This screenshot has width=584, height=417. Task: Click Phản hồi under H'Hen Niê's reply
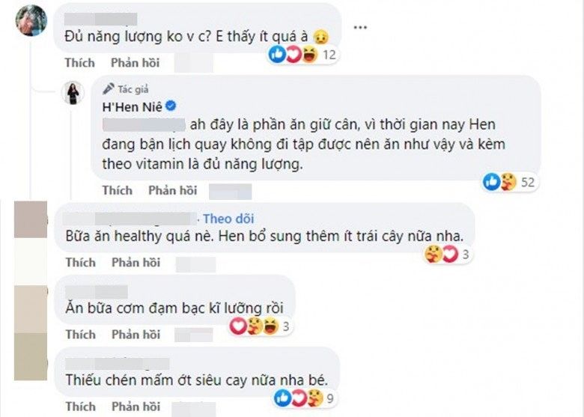point(172,190)
